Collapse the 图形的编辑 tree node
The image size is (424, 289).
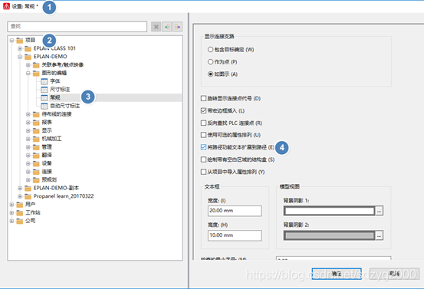28,74
